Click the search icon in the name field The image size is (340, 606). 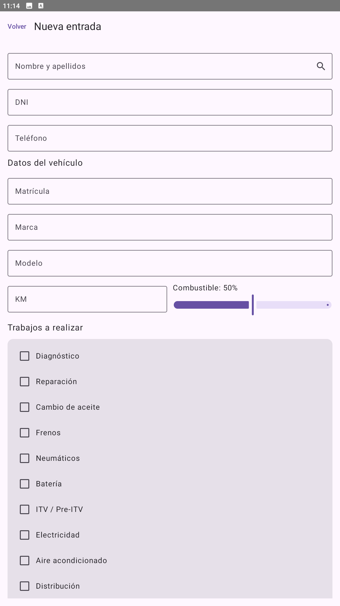pos(321,66)
